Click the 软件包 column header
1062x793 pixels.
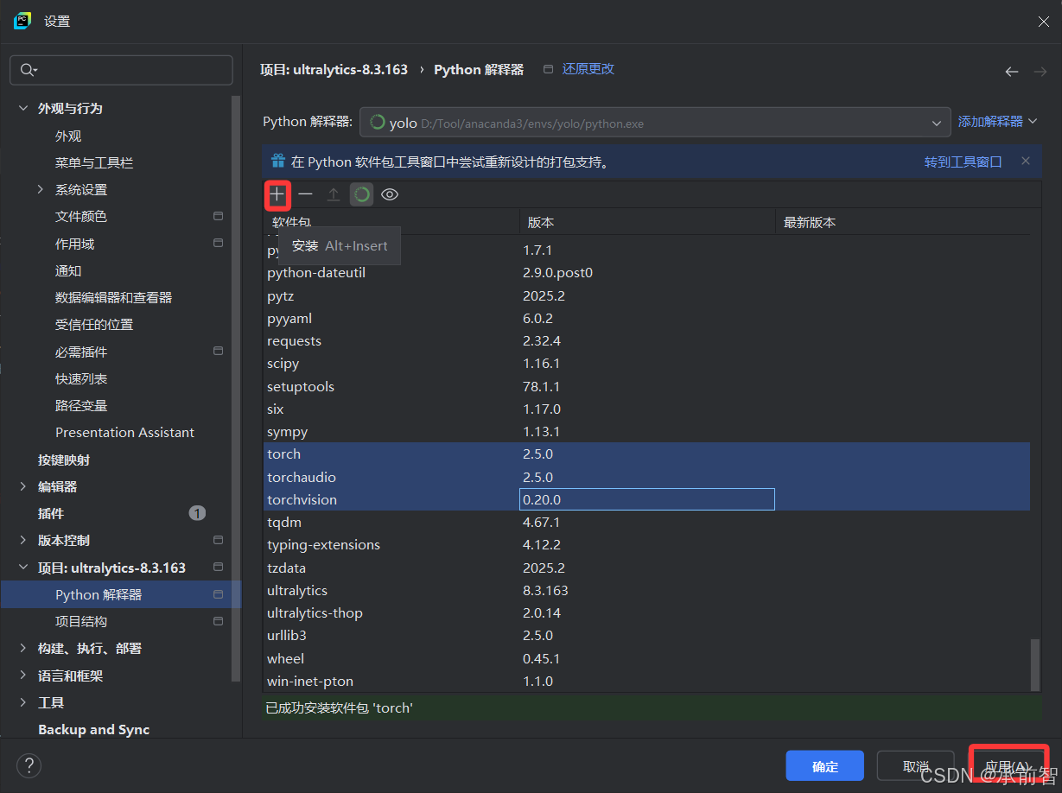coord(391,222)
